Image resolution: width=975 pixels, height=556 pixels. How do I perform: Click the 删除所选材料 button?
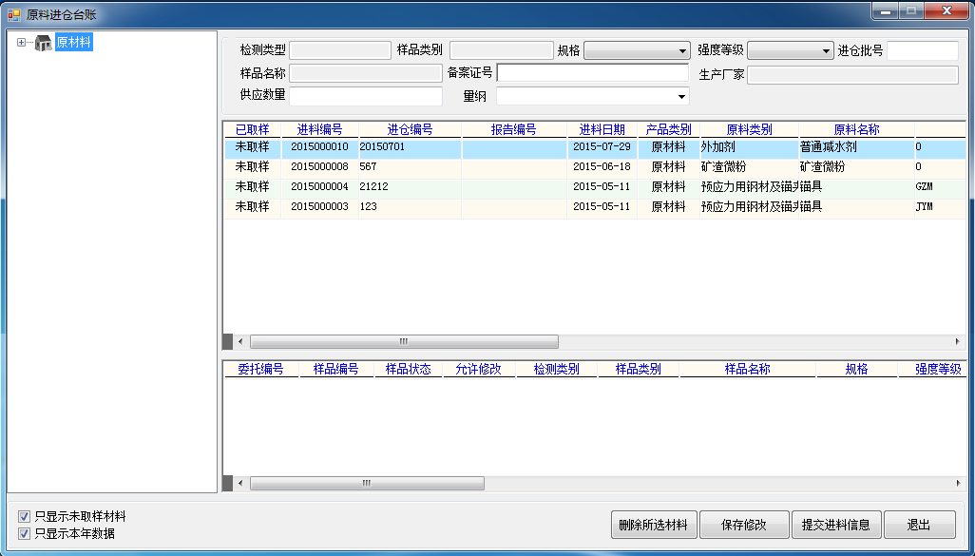click(655, 525)
